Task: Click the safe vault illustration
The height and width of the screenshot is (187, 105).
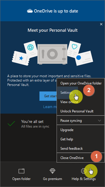Action: 52,54
